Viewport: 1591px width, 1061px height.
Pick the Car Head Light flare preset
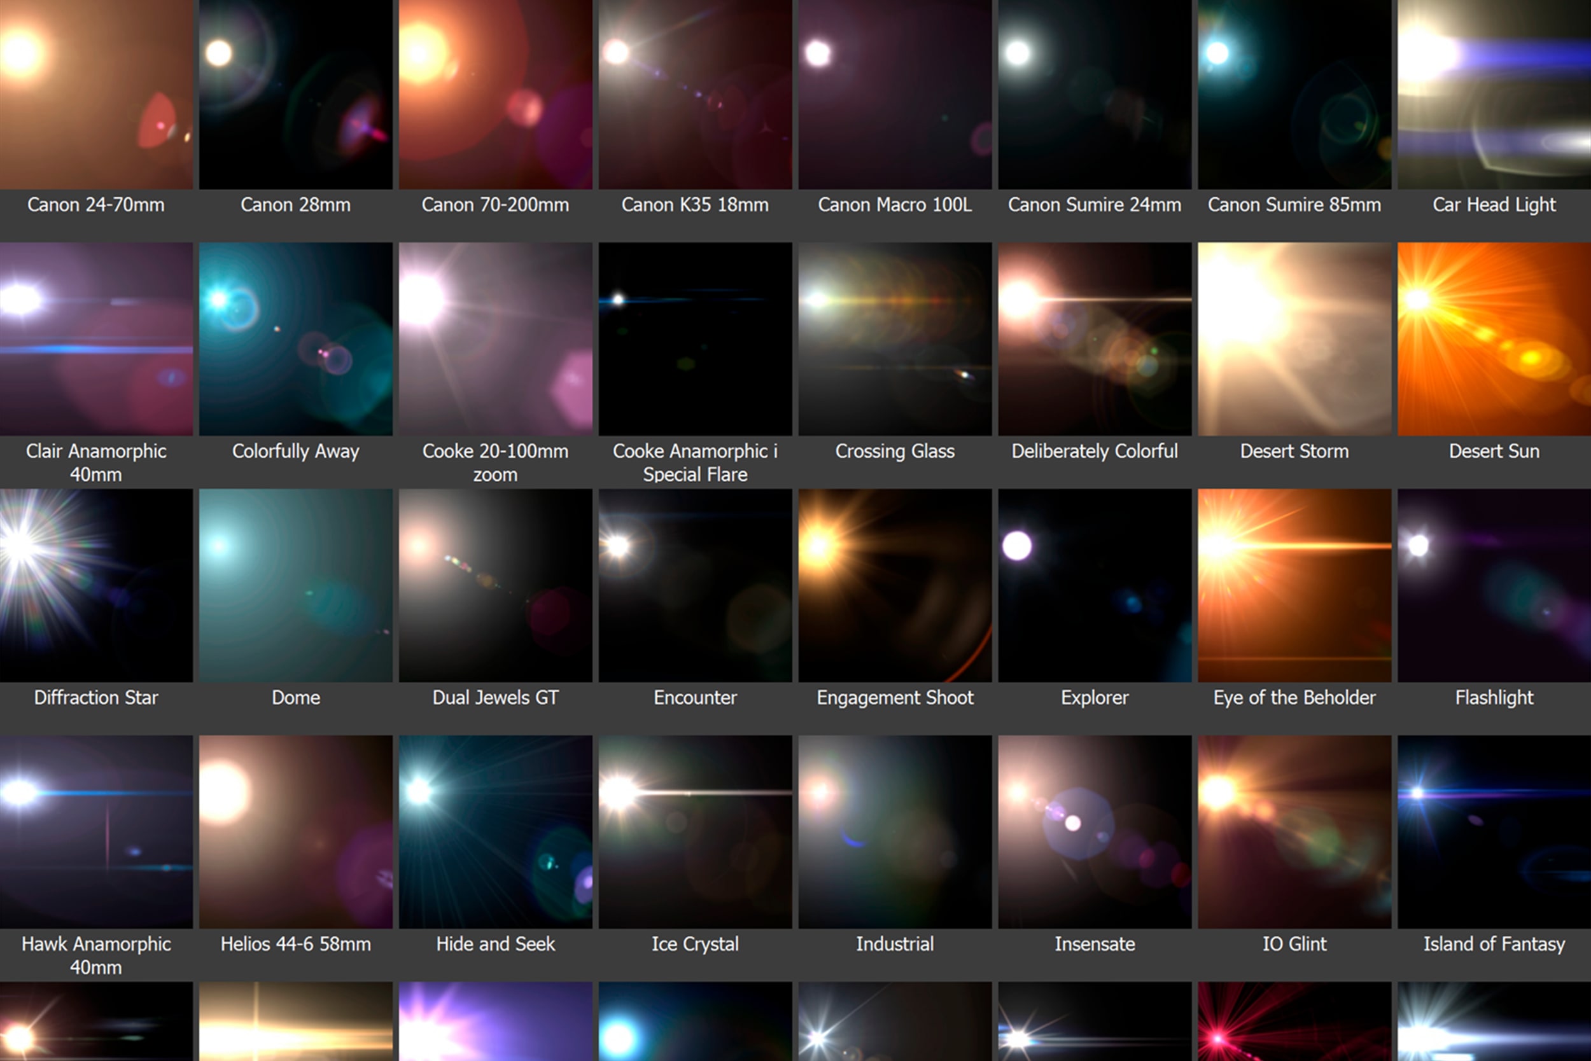coord(1494,94)
